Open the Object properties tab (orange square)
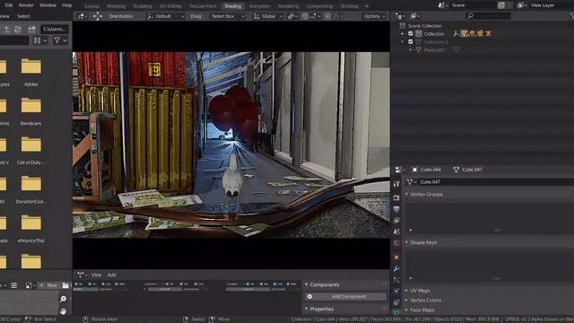The image size is (574, 323). click(396, 258)
